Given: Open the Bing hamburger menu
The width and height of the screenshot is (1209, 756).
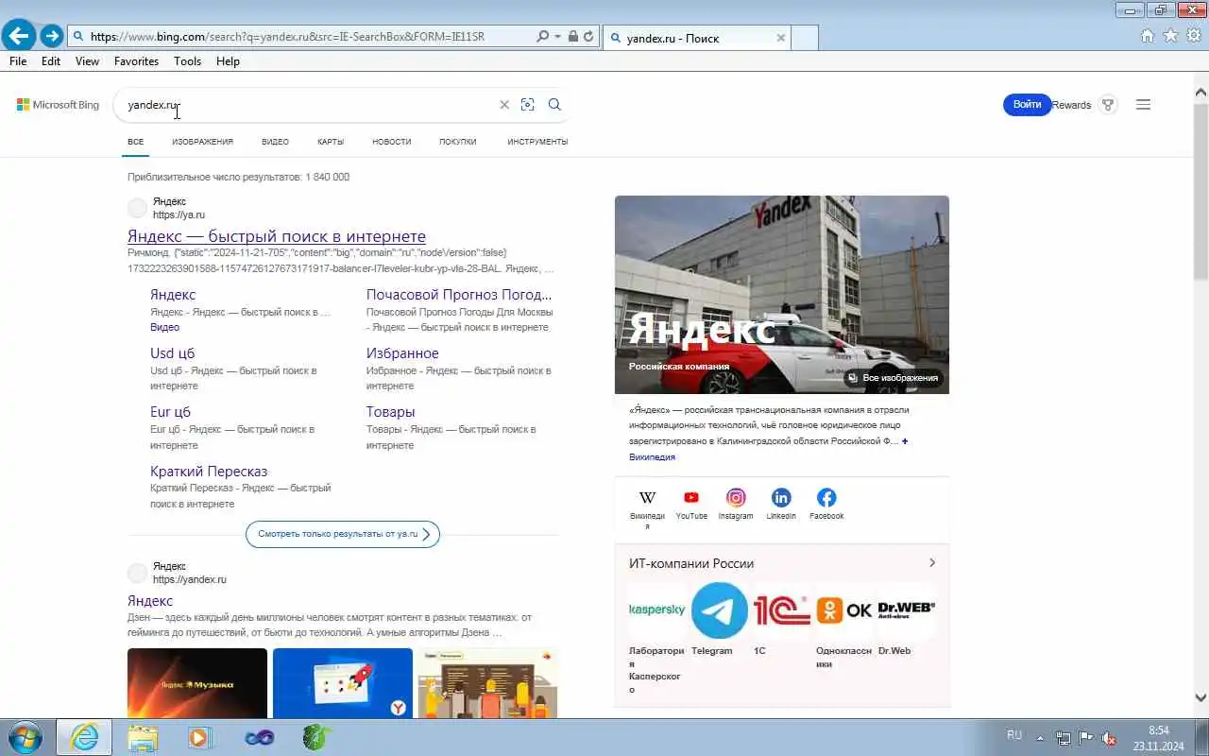Looking at the screenshot, I should [1143, 105].
